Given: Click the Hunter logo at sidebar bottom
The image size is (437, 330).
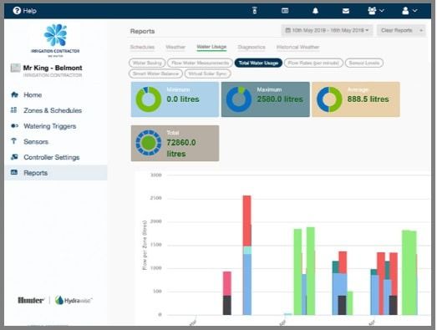Looking at the screenshot, I should (x=31, y=300).
